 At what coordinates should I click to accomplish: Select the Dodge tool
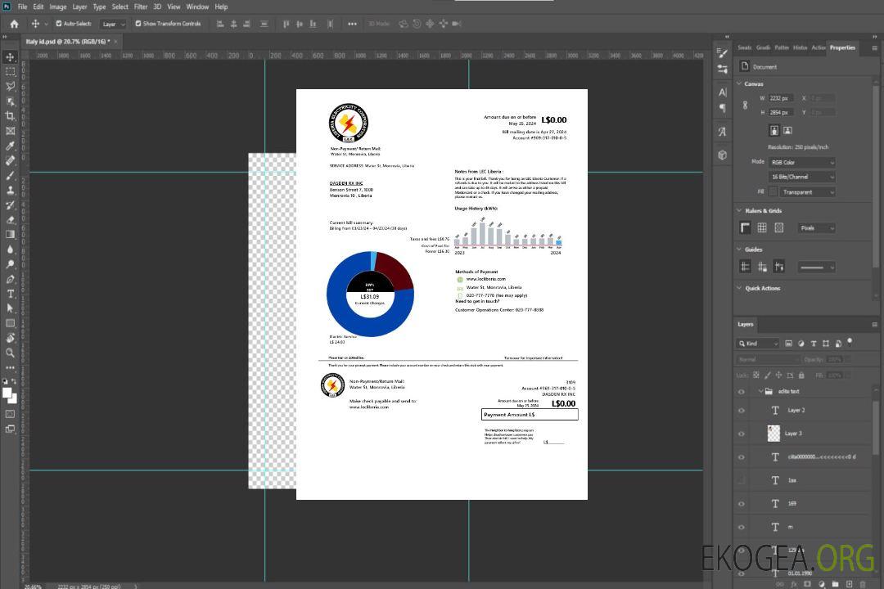(10, 263)
